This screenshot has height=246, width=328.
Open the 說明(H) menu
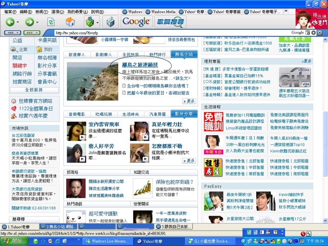[x=97, y=12]
